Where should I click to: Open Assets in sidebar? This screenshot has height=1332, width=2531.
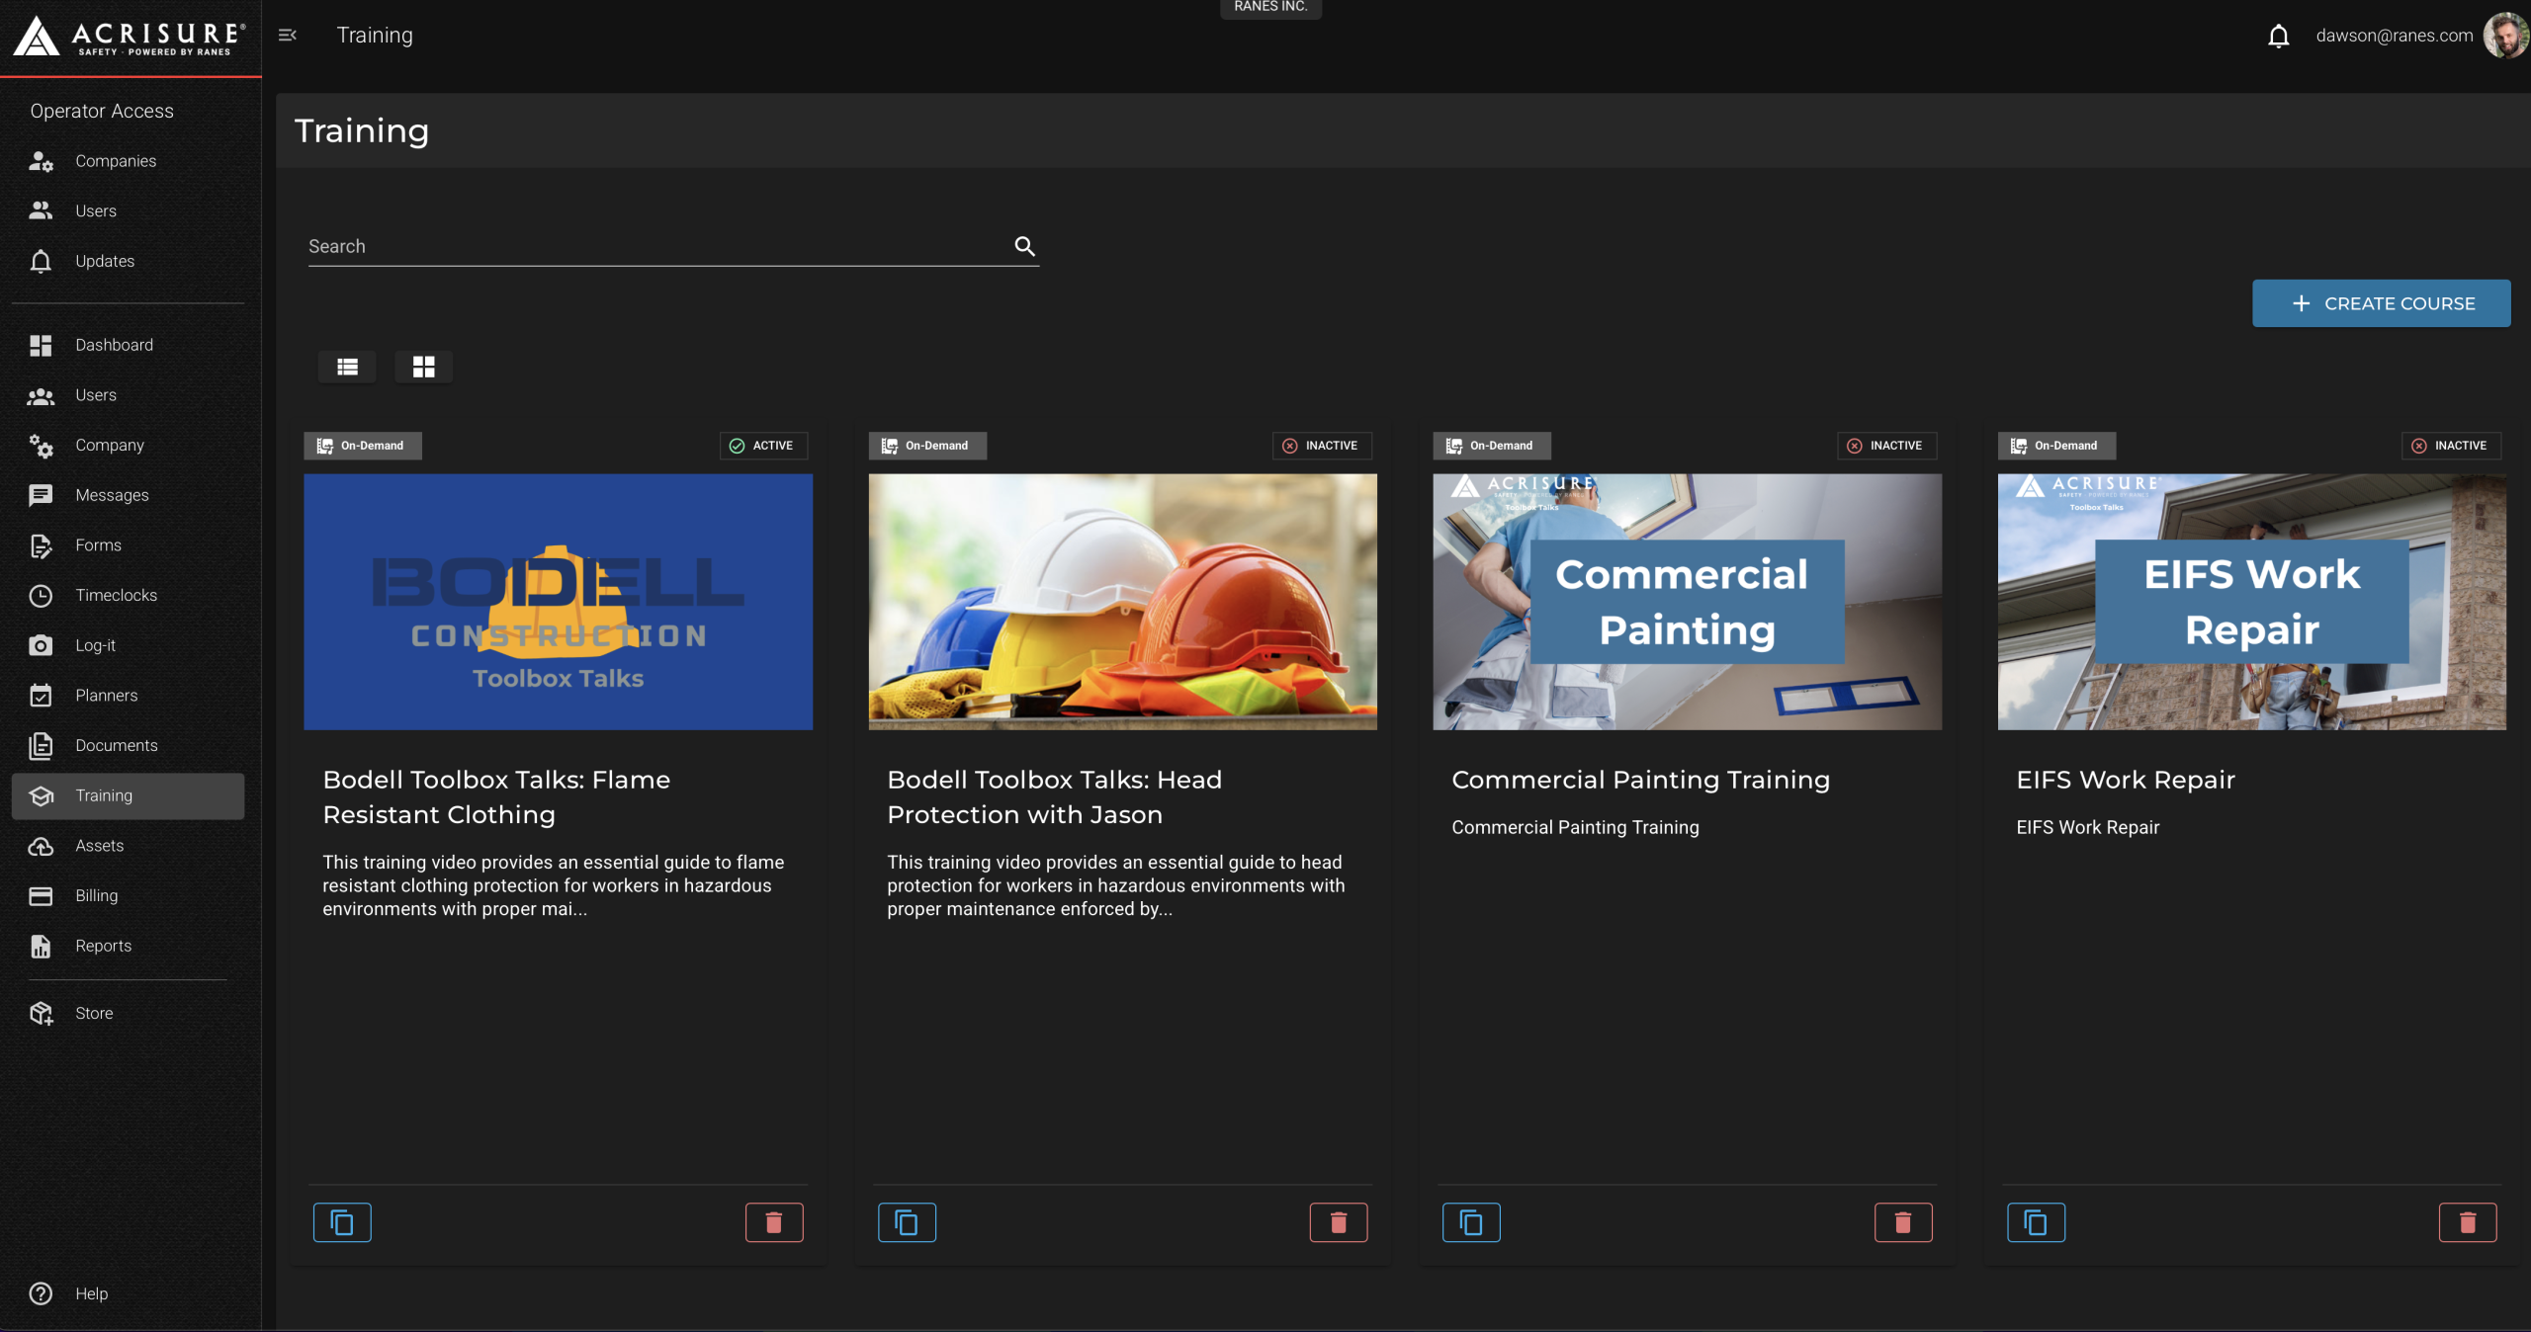pyautogui.click(x=129, y=846)
